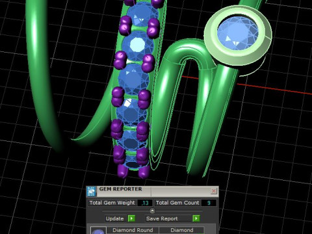
Task: Click the GEM REPORTER title text
Action: pos(120,189)
